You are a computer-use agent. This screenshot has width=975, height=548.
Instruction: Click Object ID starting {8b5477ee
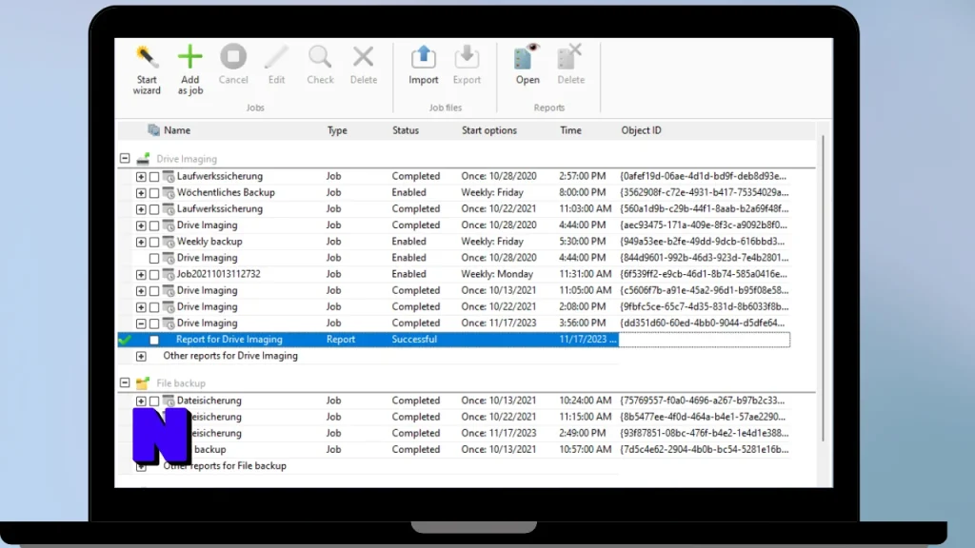click(x=704, y=417)
